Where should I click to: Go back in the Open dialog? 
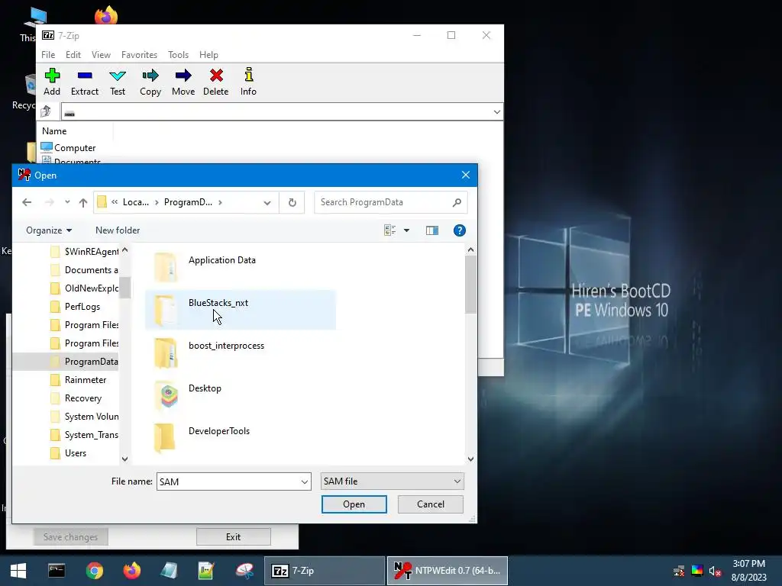click(27, 202)
